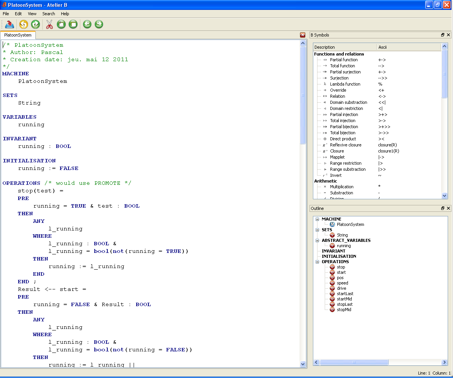Click the green Redo arrow icon
This screenshot has height=378, width=453.
(x=35, y=25)
